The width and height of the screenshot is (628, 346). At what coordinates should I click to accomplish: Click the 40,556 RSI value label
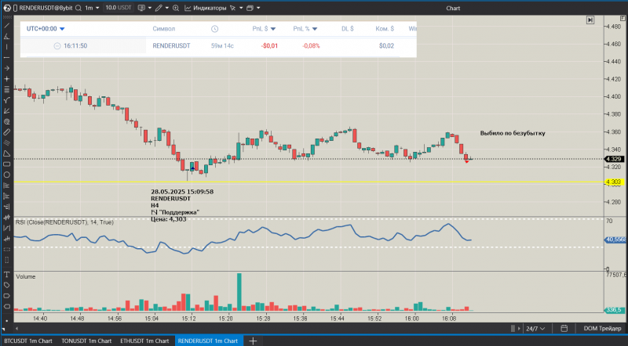click(x=615, y=240)
